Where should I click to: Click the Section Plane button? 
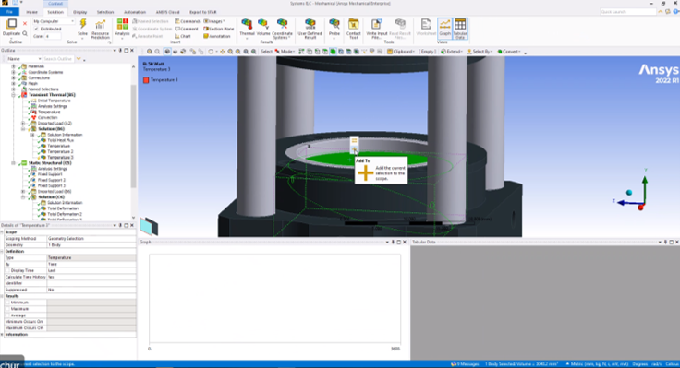(219, 29)
